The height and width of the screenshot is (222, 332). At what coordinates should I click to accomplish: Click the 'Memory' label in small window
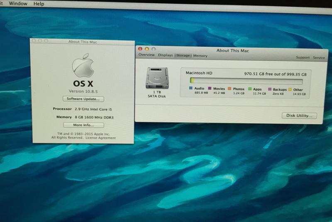tap(64, 117)
